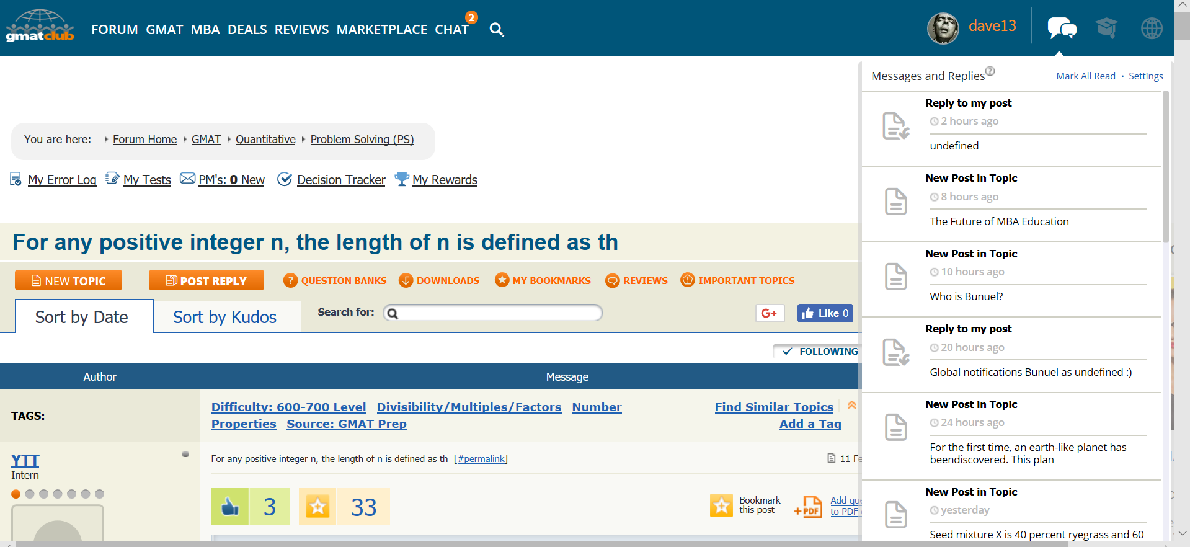Click the Search for input field
1190x547 pixels.
497,313
